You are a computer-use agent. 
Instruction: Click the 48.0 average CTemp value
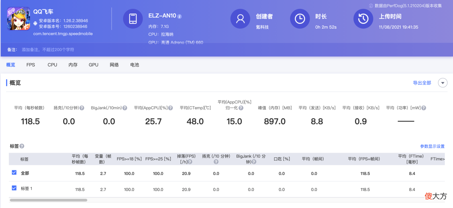(195, 122)
